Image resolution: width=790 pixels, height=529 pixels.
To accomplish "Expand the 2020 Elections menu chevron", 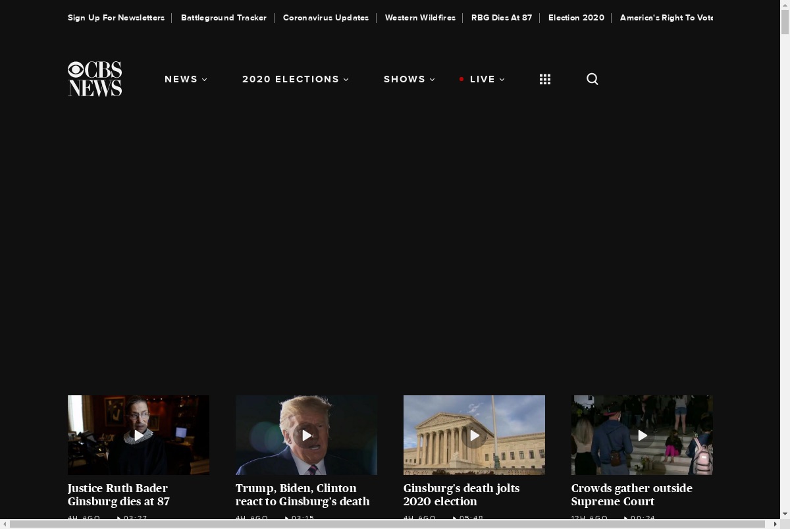I will point(346,80).
